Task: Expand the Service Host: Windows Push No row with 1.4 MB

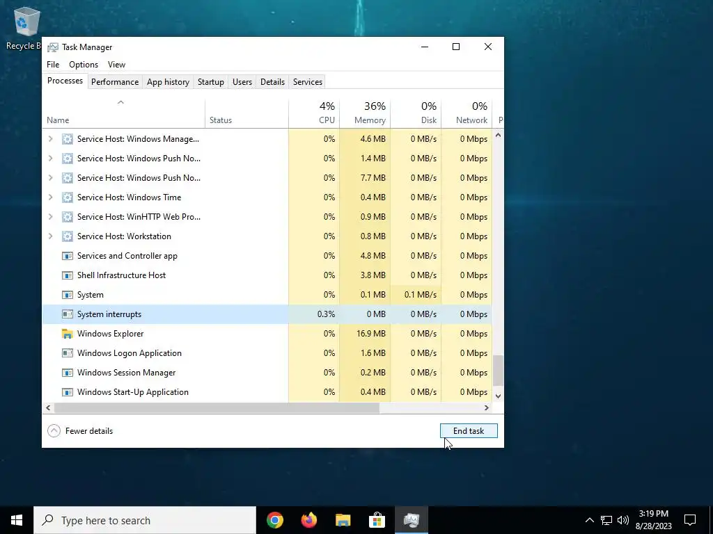Action: pos(50,159)
